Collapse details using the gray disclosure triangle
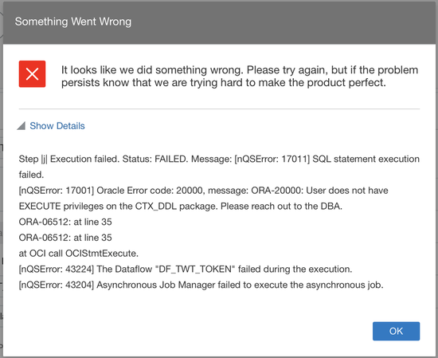The width and height of the screenshot is (438, 358). (22, 126)
